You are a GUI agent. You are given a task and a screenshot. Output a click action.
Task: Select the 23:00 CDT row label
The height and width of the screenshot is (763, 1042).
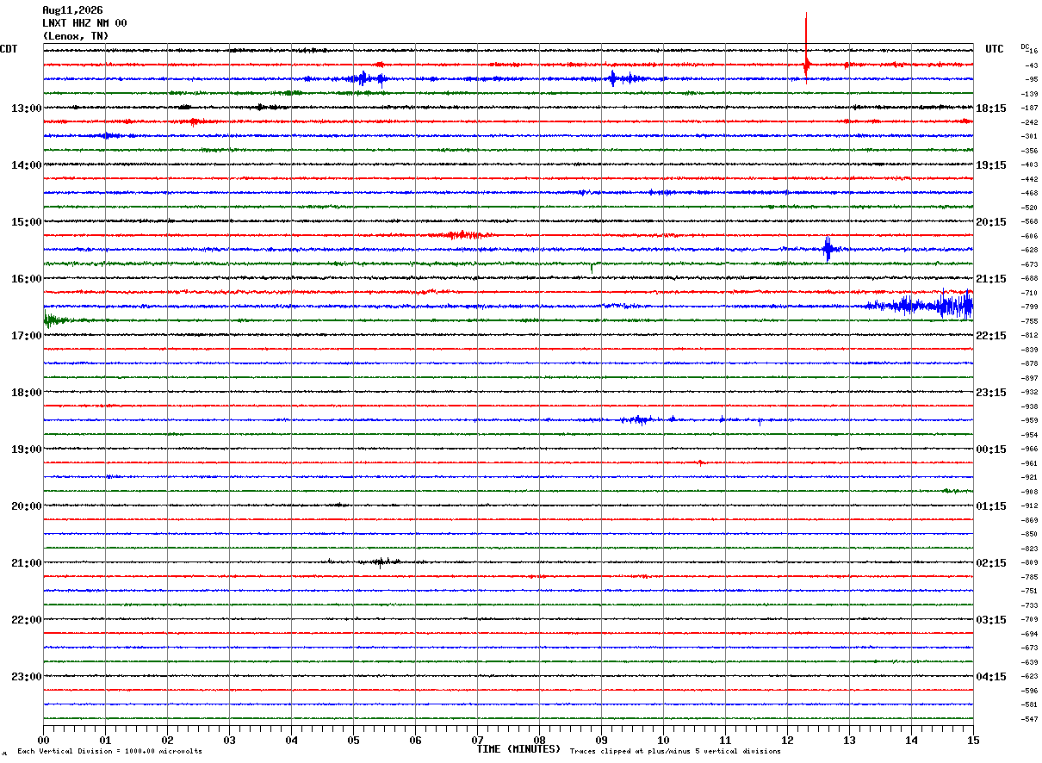[27, 676]
